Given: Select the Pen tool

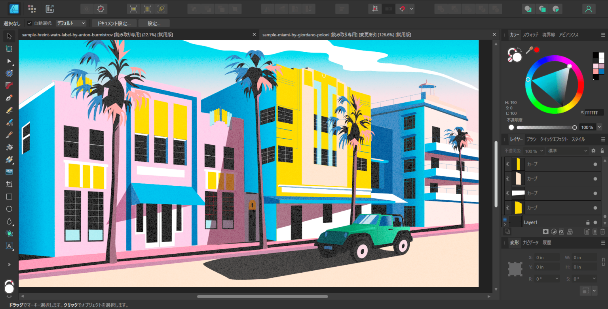Looking at the screenshot, I should 9,98.
